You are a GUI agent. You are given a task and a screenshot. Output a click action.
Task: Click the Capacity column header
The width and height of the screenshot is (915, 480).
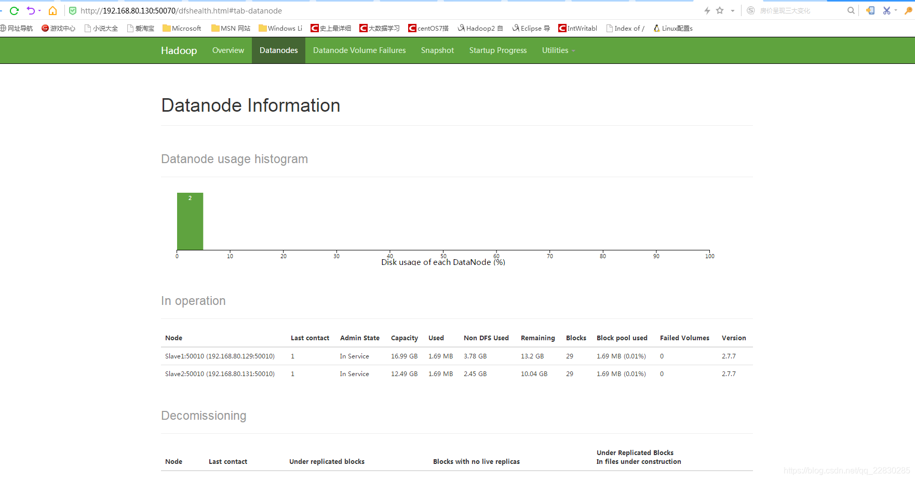click(x=405, y=338)
